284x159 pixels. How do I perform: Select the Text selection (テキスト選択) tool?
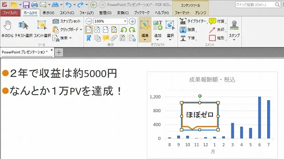(x=24, y=29)
